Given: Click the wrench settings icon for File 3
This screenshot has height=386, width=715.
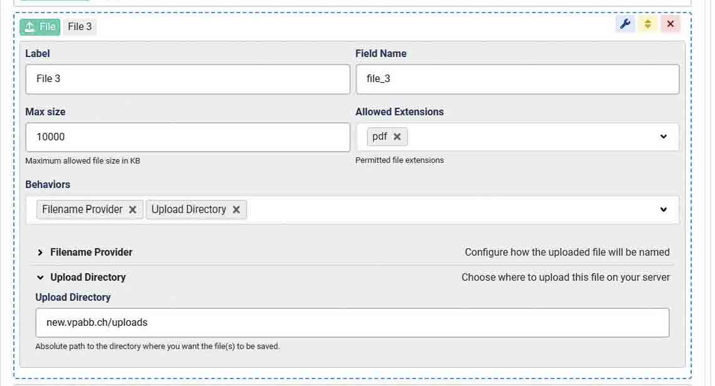Looking at the screenshot, I should point(625,24).
